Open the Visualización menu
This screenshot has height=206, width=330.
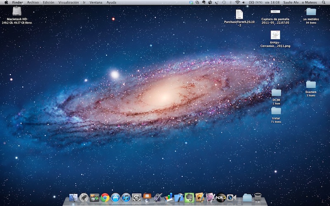[x=68, y=2]
